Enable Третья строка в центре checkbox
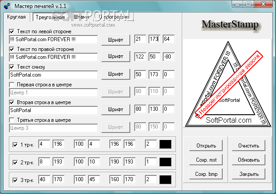The height and width of the screenshot is (194, 276). [x=12, y=120]
